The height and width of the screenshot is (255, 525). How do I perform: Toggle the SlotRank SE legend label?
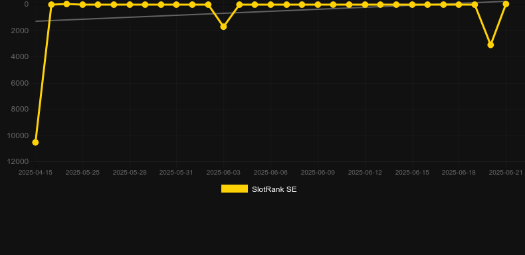(x=274, y=189)
